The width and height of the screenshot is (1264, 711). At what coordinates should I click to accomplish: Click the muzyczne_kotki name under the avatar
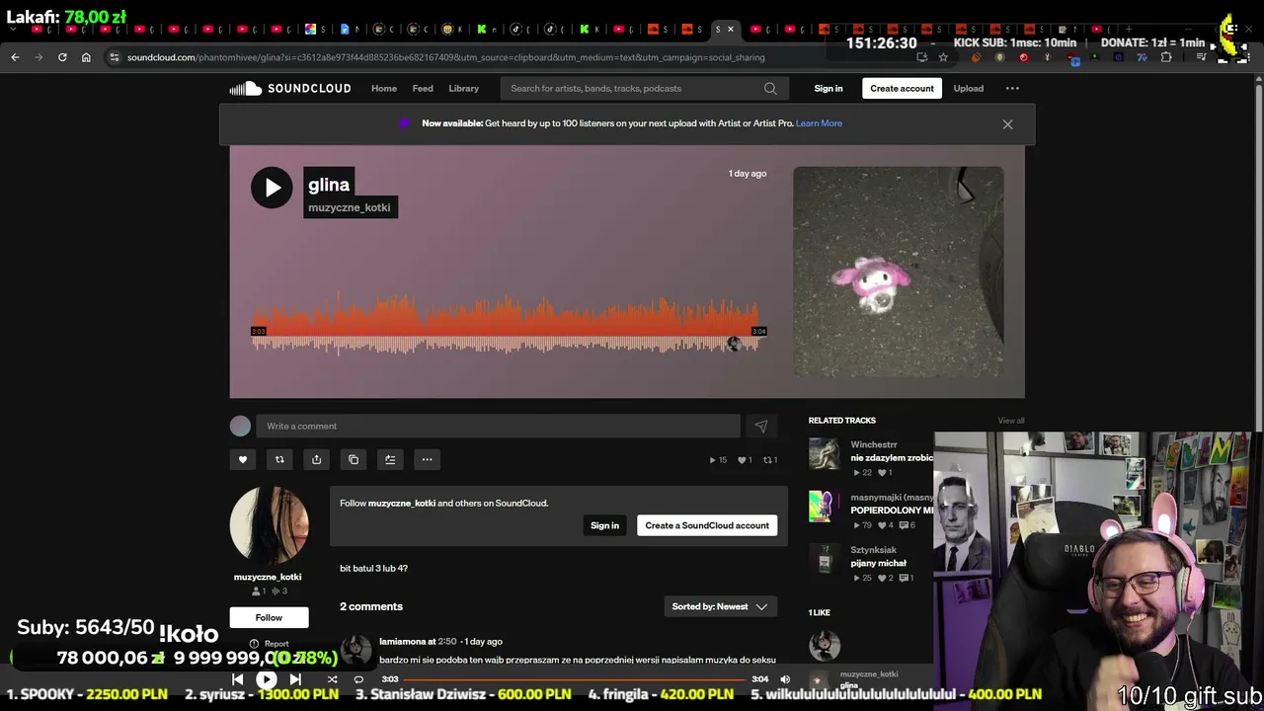(x=268, y=577)
